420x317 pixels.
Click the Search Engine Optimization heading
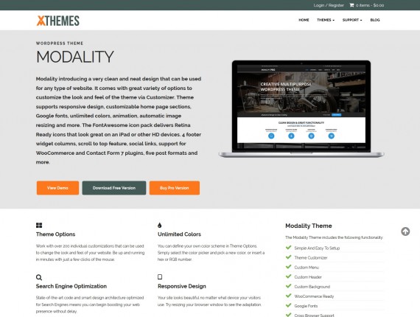[x=71, y=286]
